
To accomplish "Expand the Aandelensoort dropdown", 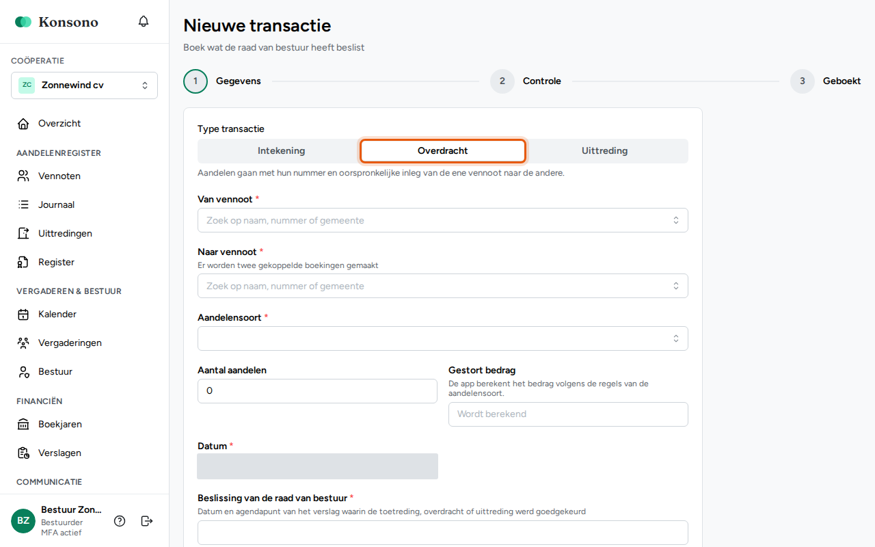I will (x=443, y=338).
